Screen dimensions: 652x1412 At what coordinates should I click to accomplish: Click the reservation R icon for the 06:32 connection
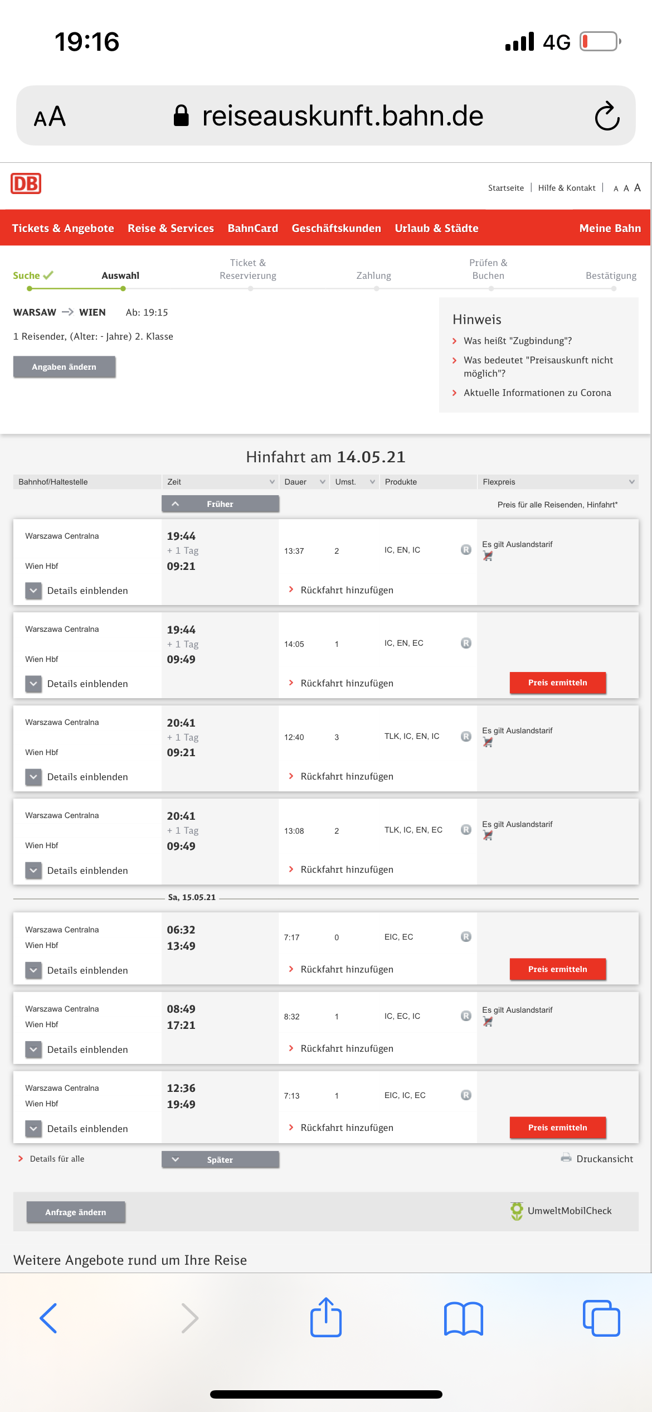point(466,937)
